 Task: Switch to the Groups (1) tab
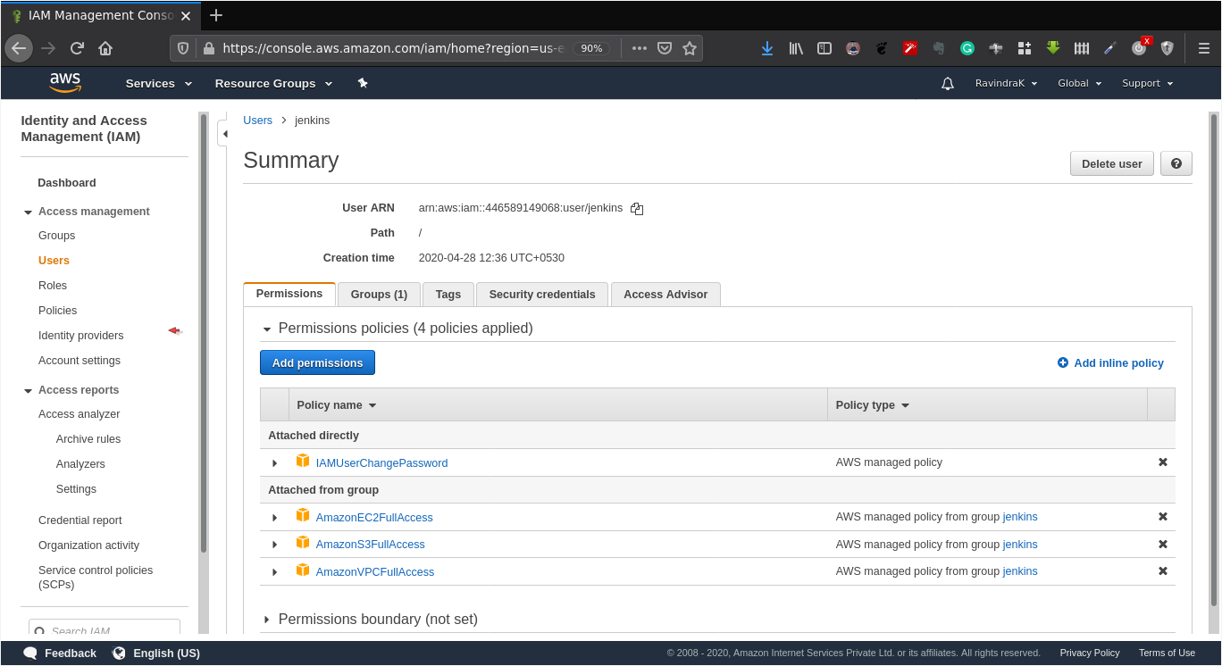379,295
